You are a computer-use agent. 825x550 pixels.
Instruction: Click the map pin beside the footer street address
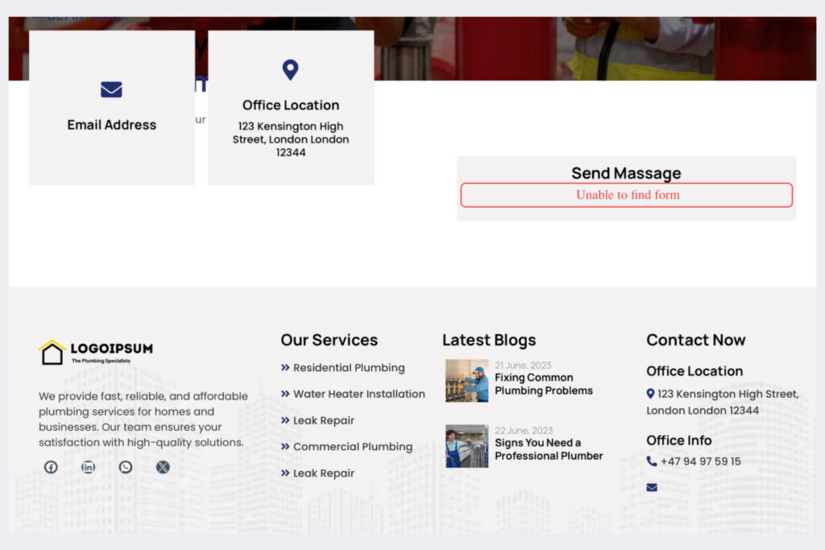tap(651, 394)
